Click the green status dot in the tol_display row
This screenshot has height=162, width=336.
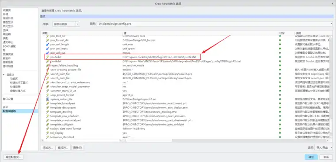[280, 133]
